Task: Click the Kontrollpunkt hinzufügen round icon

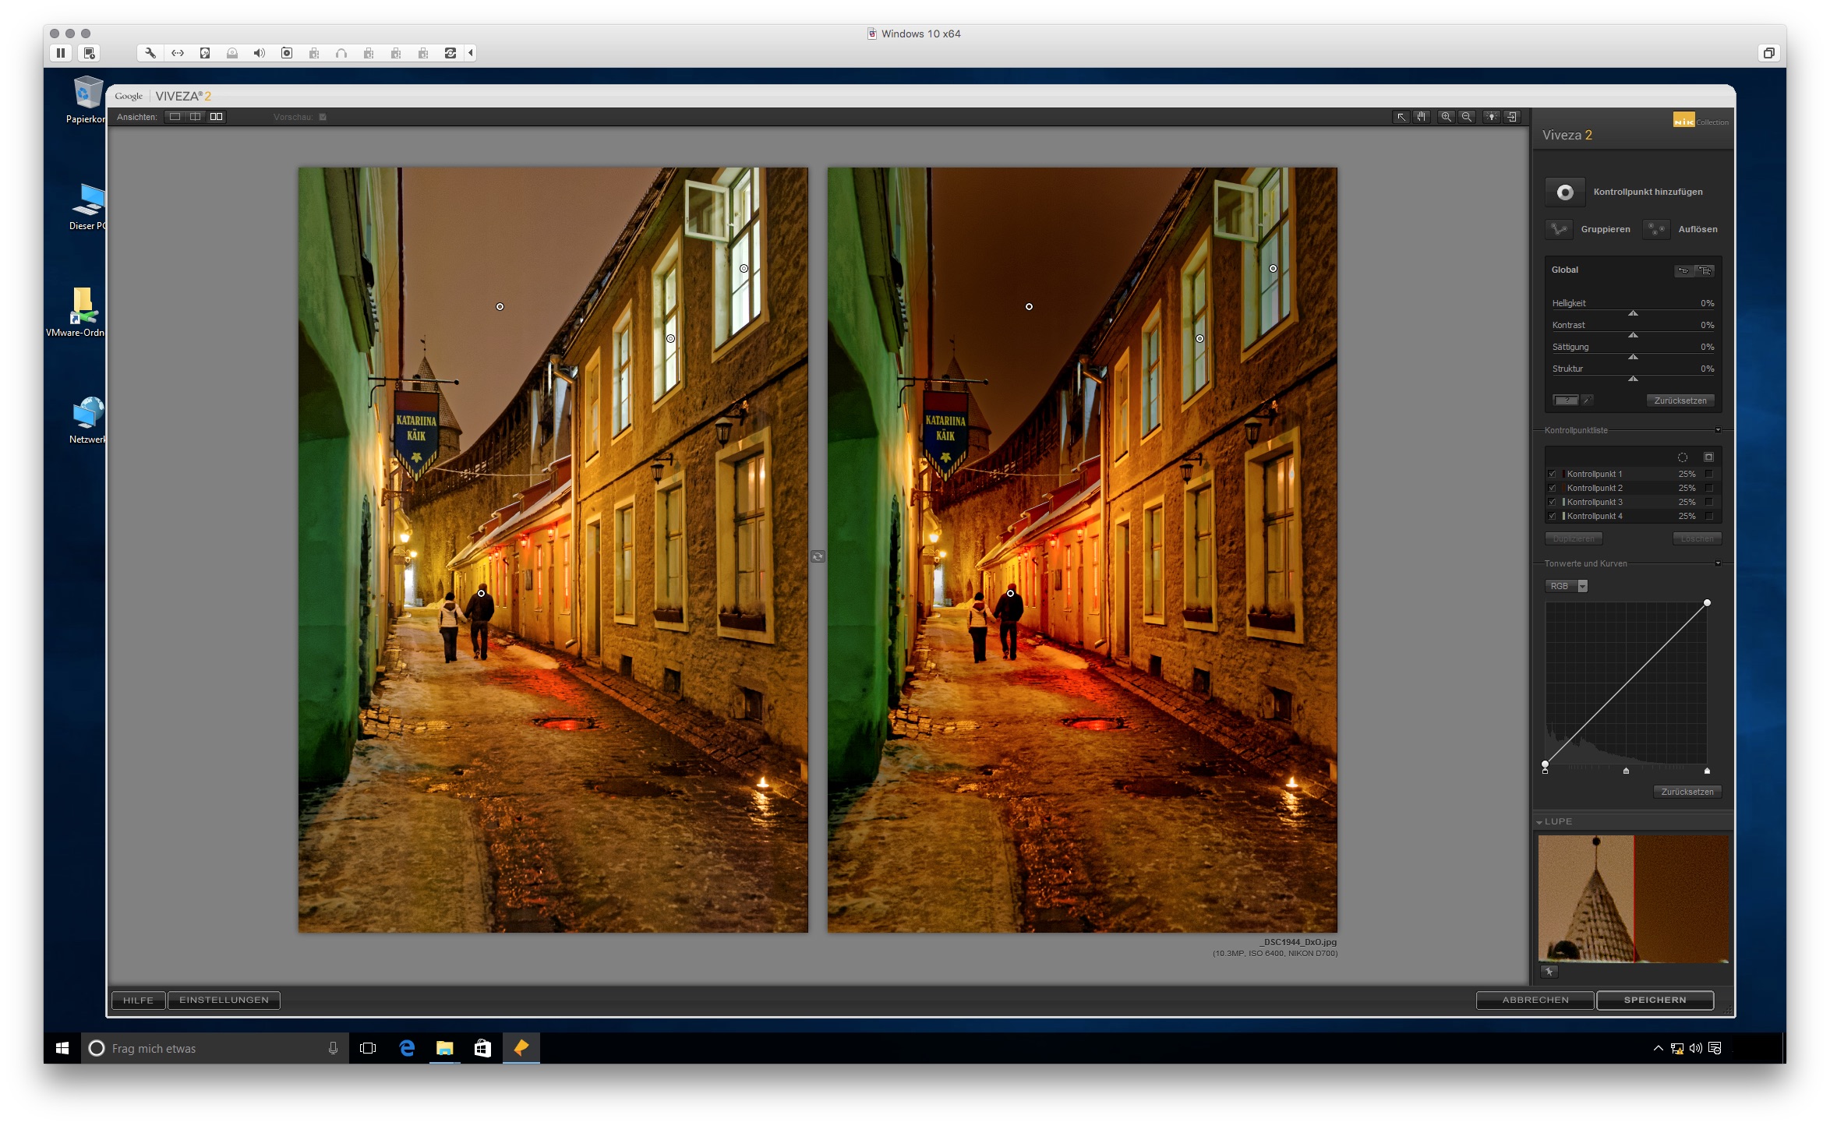Action: [x=1564, y=192]
